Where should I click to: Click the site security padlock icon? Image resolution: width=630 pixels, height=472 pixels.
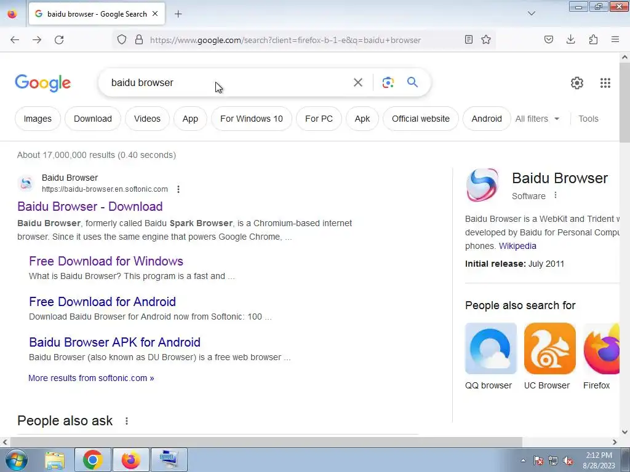tap(139, 40)
